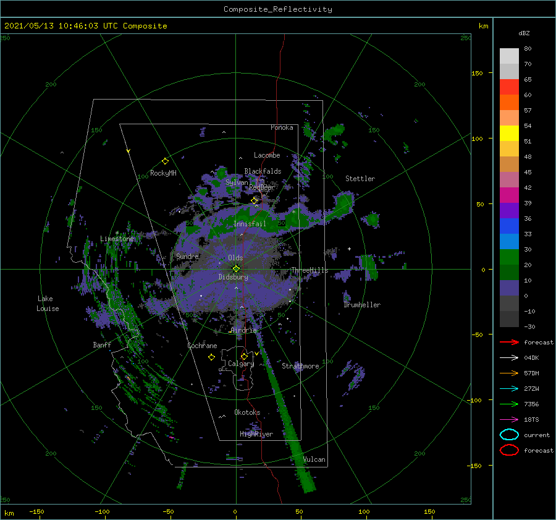556x520 pixels.
Task: Click the Didsbury town label
Action: pos(233,277)
